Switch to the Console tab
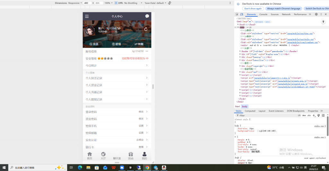The width and height of the screenshot is (329, 171). coord(263,14)
